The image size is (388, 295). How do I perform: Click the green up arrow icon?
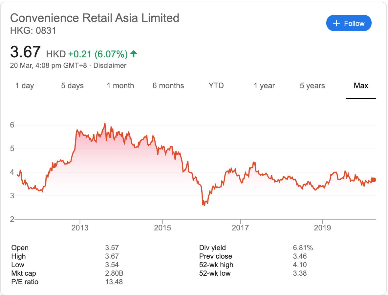coord(134,54)
